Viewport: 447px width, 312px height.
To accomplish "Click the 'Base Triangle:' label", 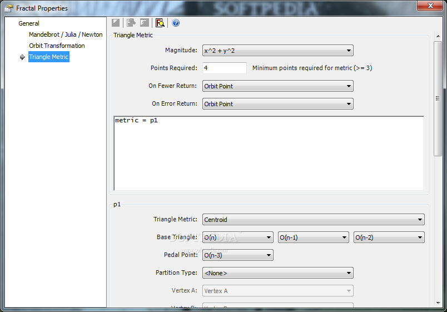I will point(177,237).
